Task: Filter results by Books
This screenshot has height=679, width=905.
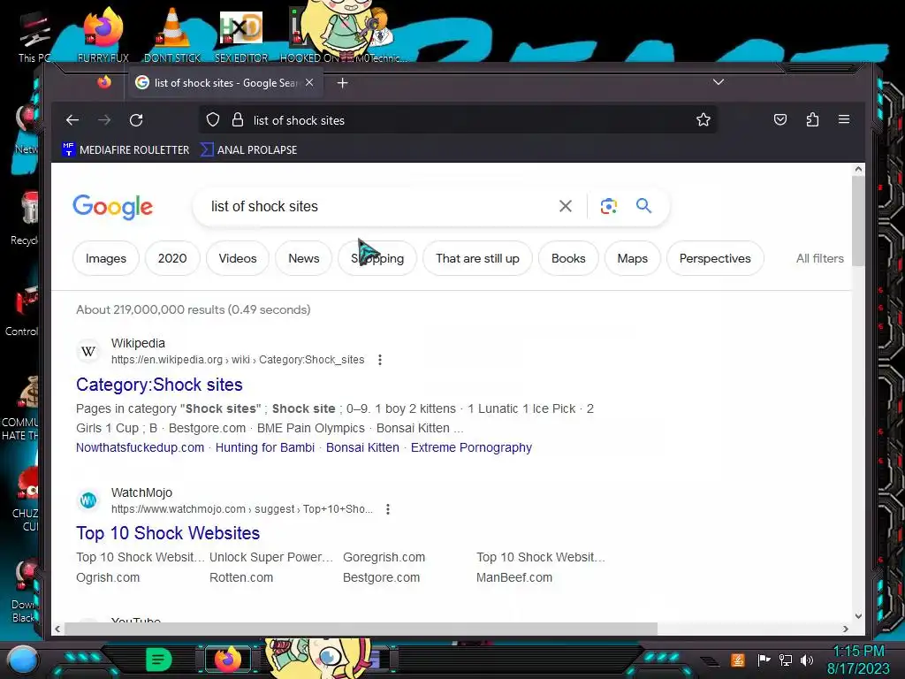Action: coord(568,259)
